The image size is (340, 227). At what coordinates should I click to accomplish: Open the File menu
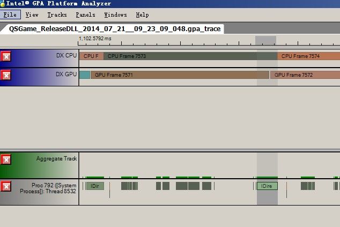(10, 14)
